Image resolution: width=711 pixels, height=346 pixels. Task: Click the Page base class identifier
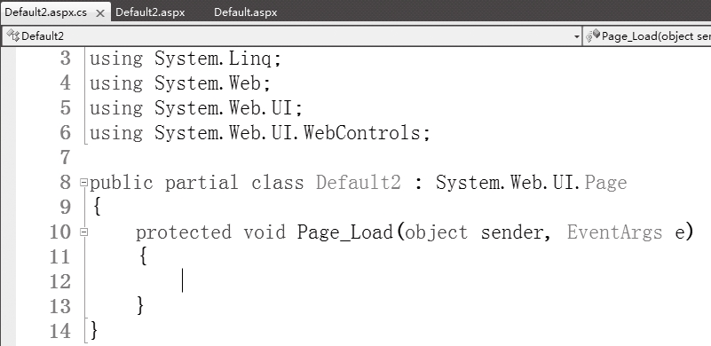(x=605, y=184)
